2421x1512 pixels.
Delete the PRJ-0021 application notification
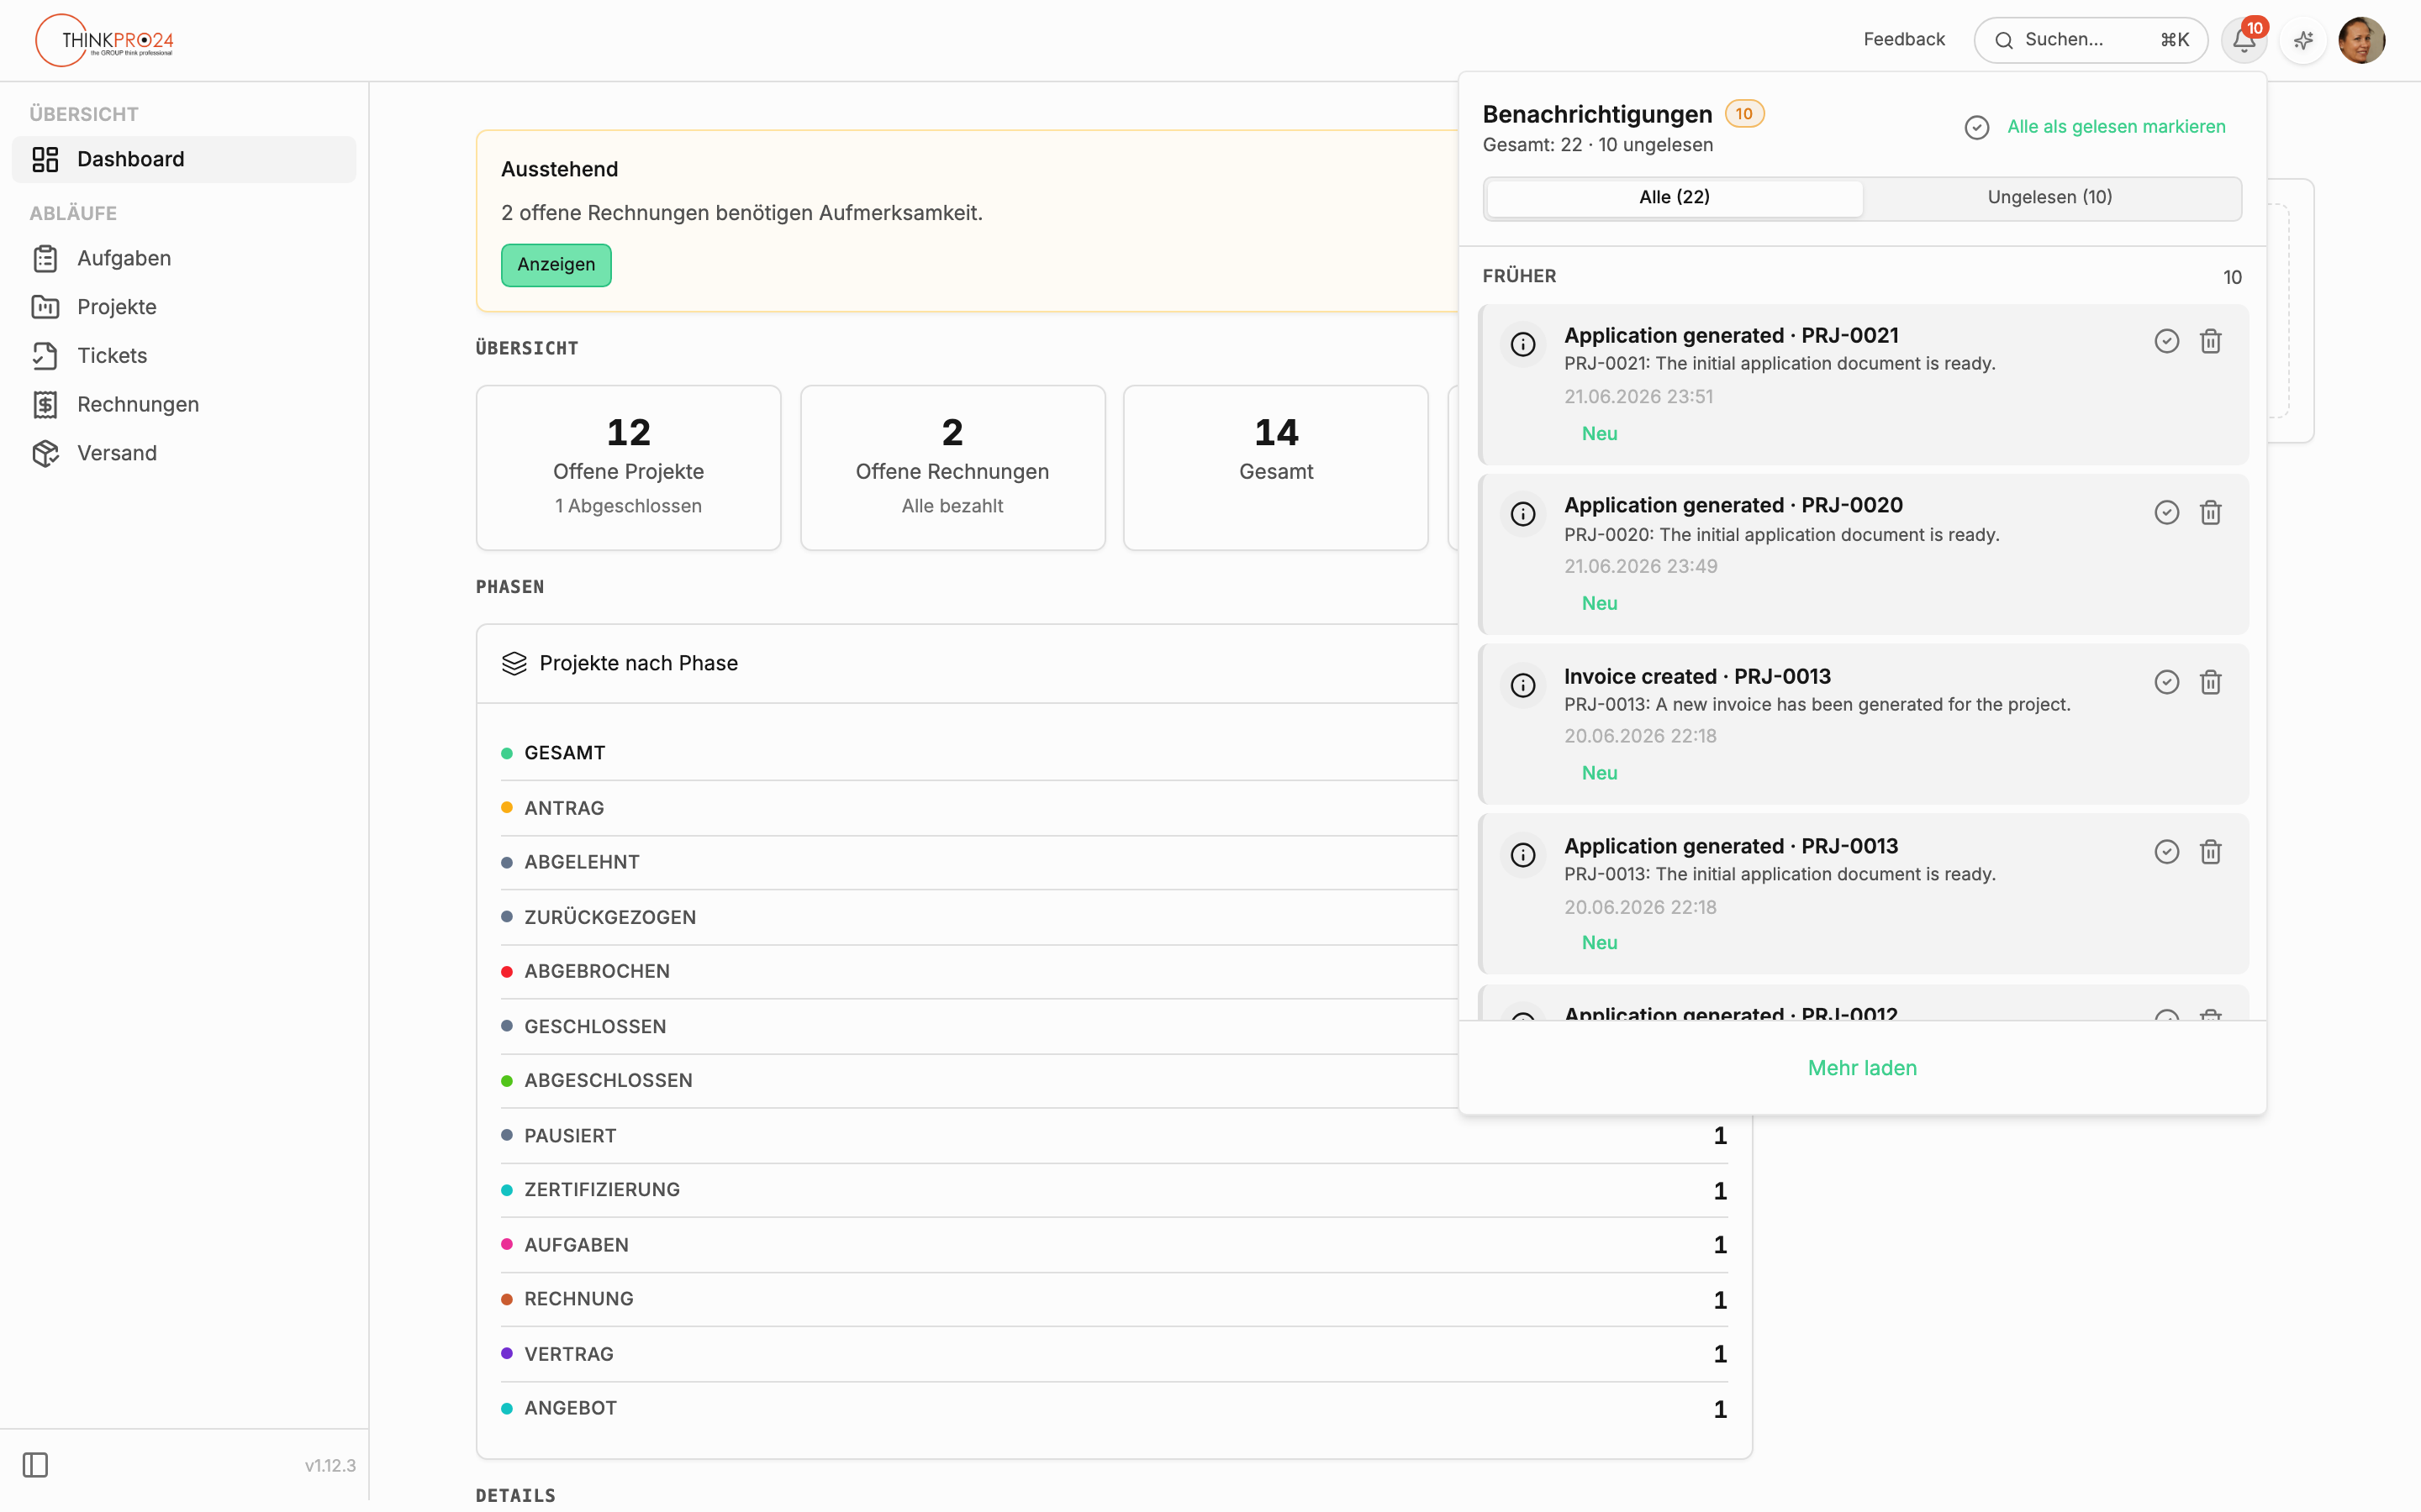tap(2210, 341)
